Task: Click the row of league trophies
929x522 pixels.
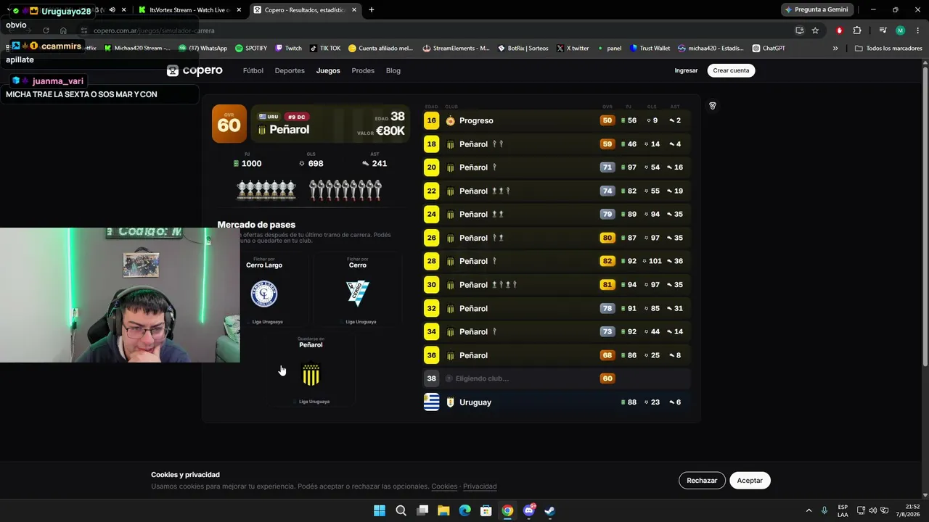Action: (266, 189)
